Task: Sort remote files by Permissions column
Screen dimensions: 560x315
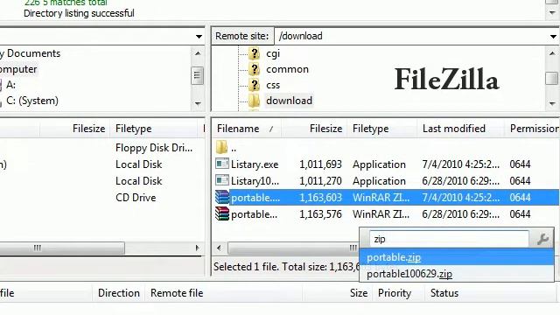Action: tap(532, 129)
